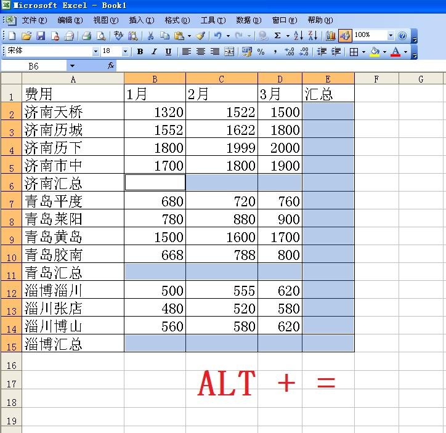Sort ascending A to Z

pyautogui.click(x=298, y=36)
